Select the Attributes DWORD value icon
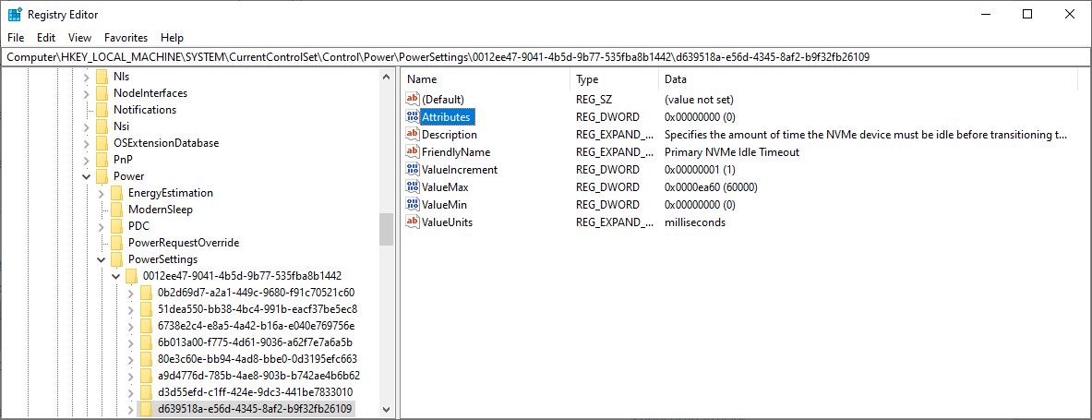 tap(413, 117)
